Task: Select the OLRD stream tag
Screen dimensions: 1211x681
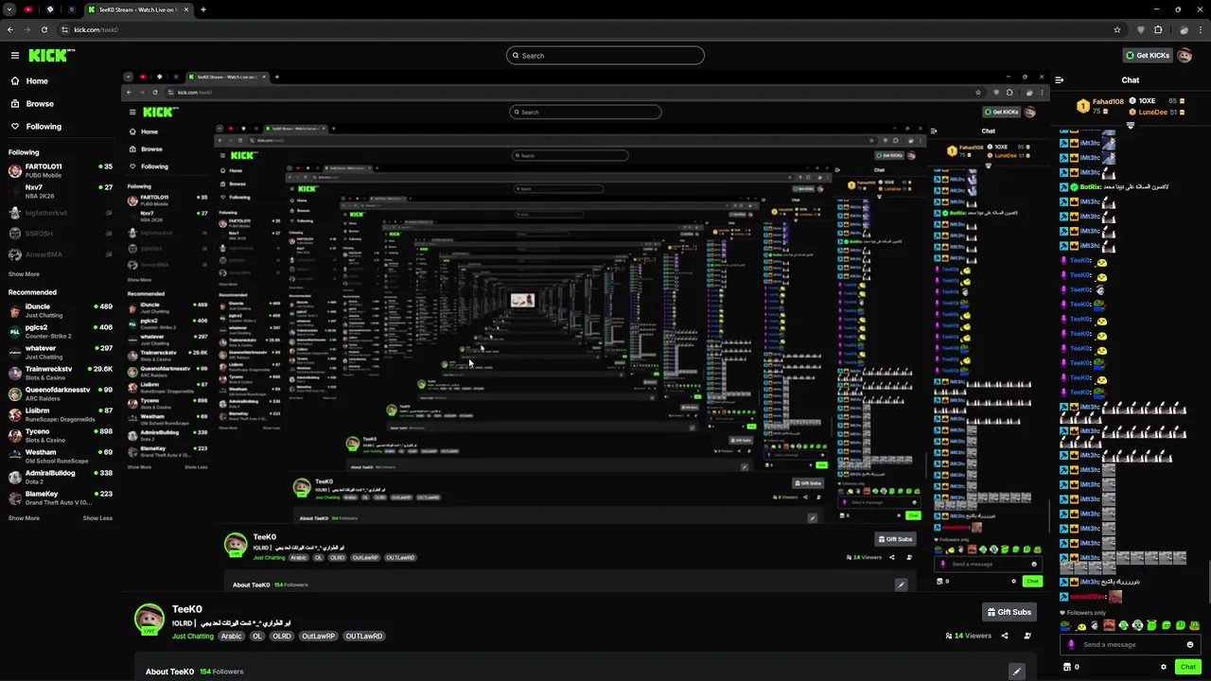Action: (282, 637)
